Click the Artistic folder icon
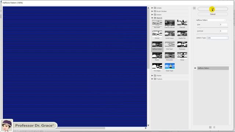Viewport: 235px width, 132px height. tap(155, 8)
